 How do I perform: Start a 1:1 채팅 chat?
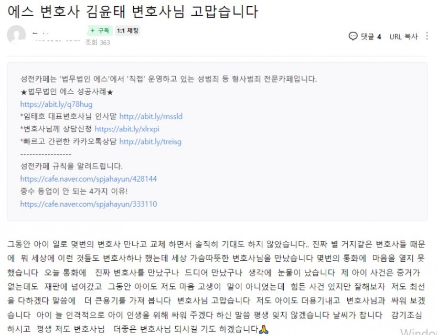[127, 31]
